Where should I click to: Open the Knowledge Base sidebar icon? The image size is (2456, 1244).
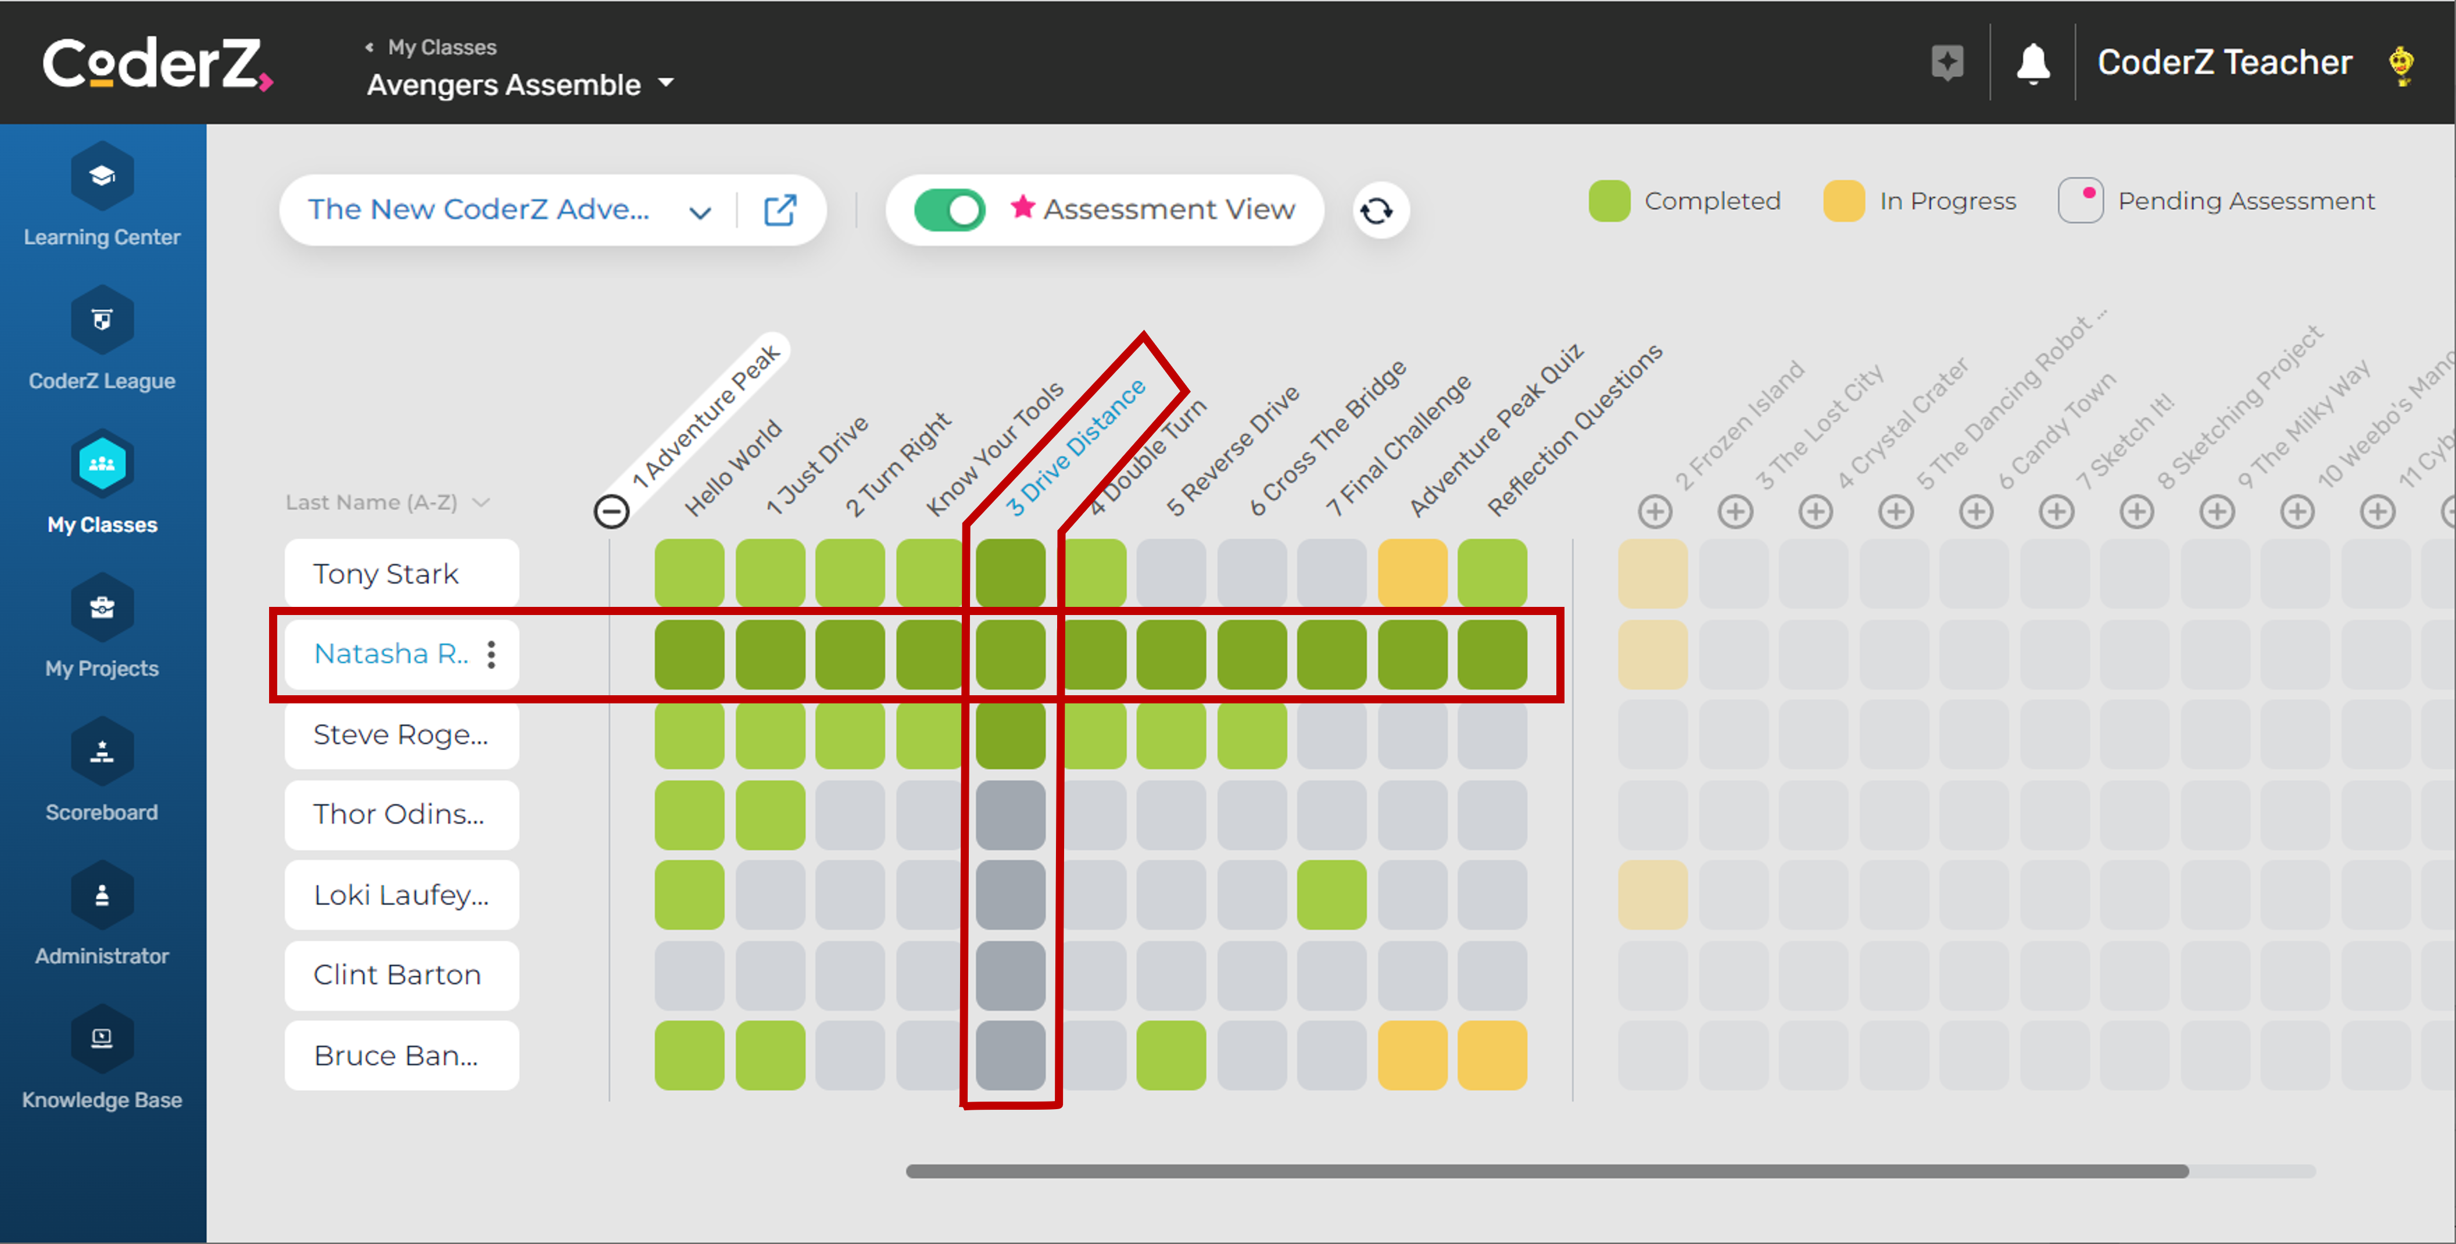point(102,1039)
